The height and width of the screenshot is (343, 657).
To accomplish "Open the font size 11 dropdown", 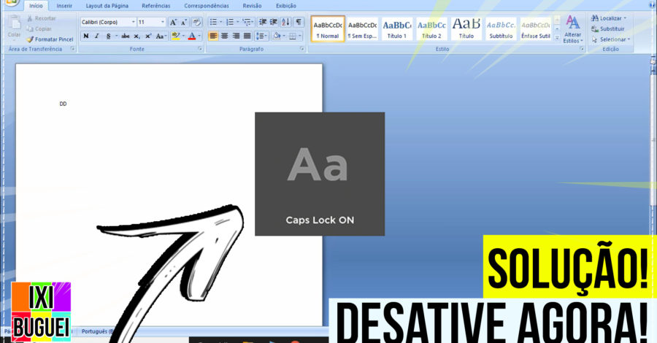I will pos(162,23).
